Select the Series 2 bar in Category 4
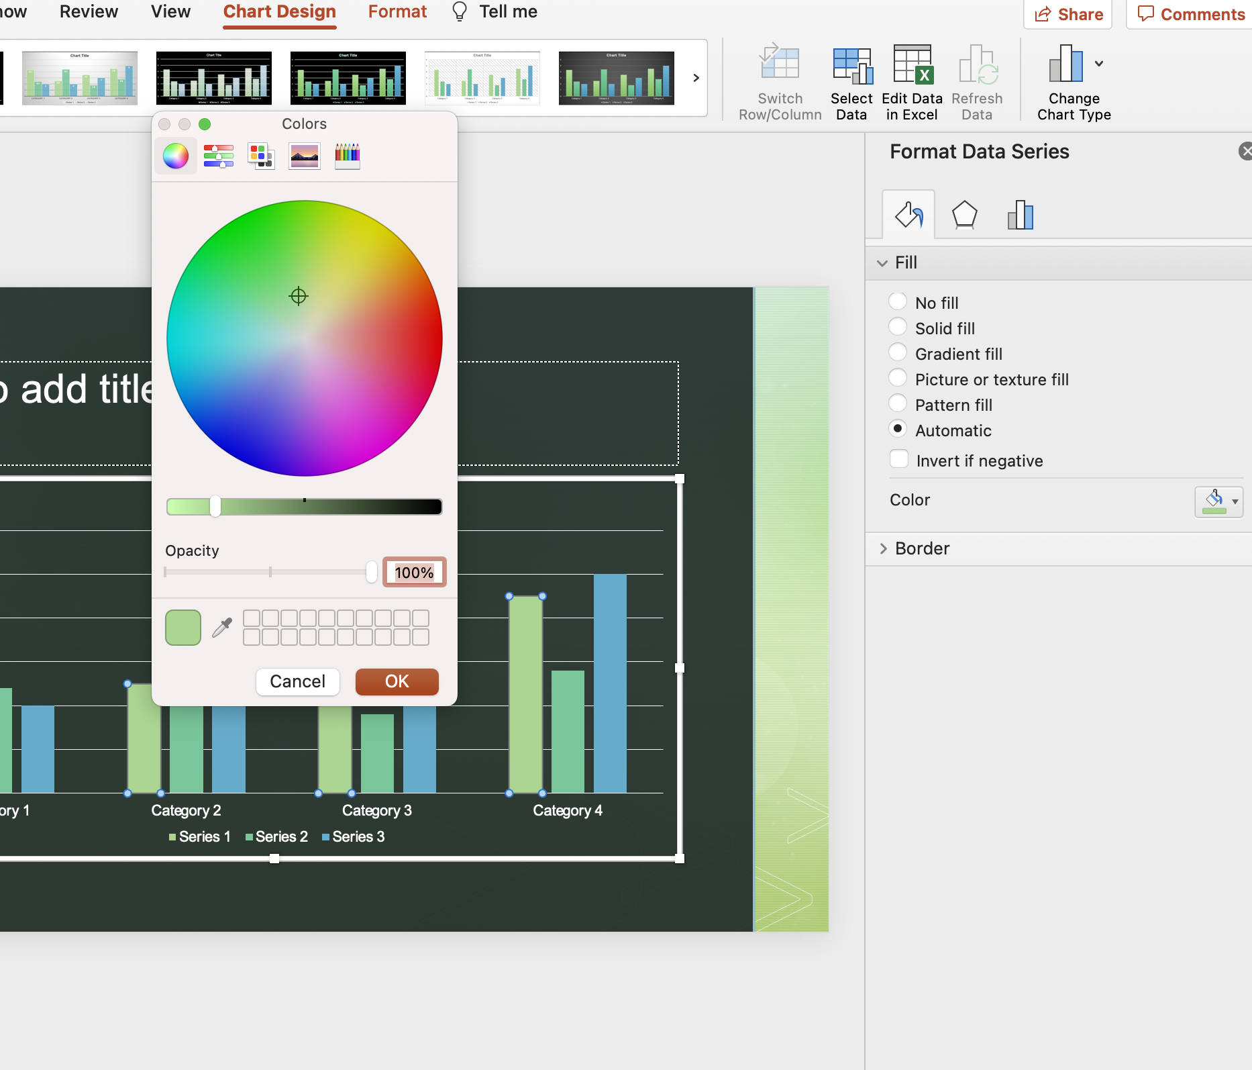This screenshot has height=1070, width=1252. pyautogui.click(x=568, y=732)
